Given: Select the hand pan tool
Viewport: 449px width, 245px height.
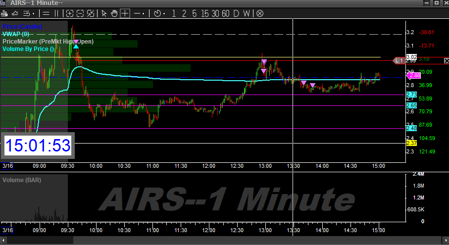Looking at the screenshot, I should tap(114, 13).
